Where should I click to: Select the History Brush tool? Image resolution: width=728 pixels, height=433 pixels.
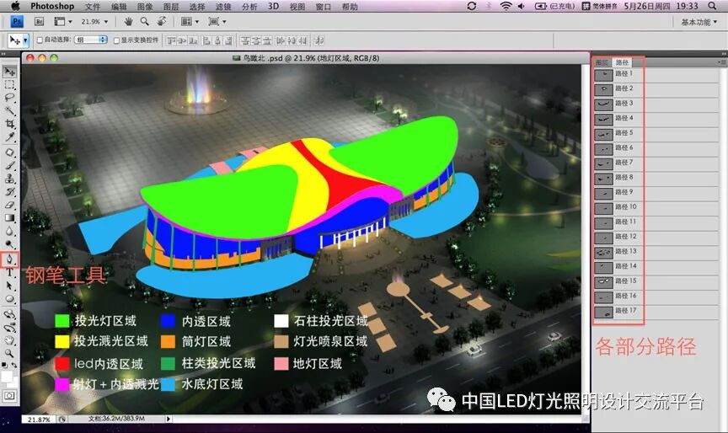9,192
